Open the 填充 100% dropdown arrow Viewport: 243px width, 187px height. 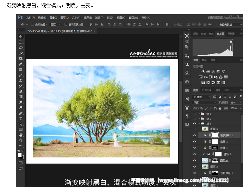pos(241,108)
